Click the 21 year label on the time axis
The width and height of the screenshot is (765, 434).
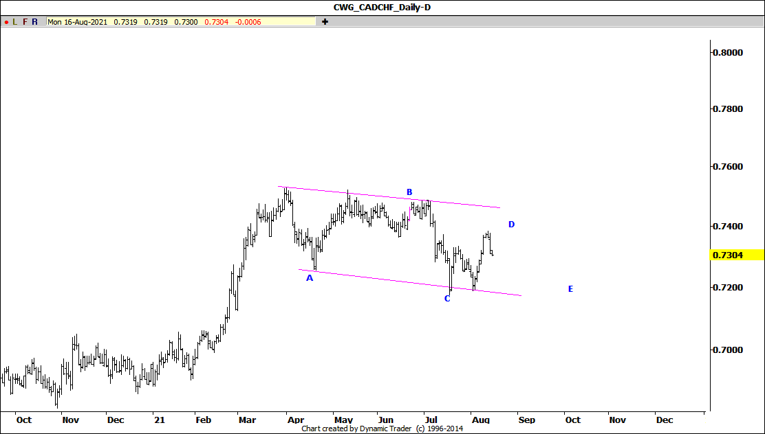point(158,420)
